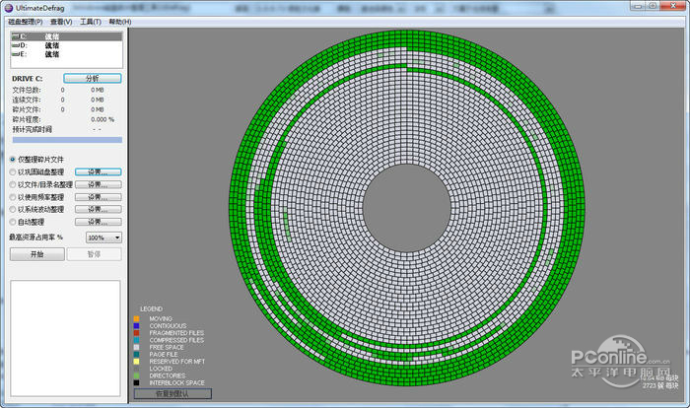Select drive D: in the drive list

[39, 44]
